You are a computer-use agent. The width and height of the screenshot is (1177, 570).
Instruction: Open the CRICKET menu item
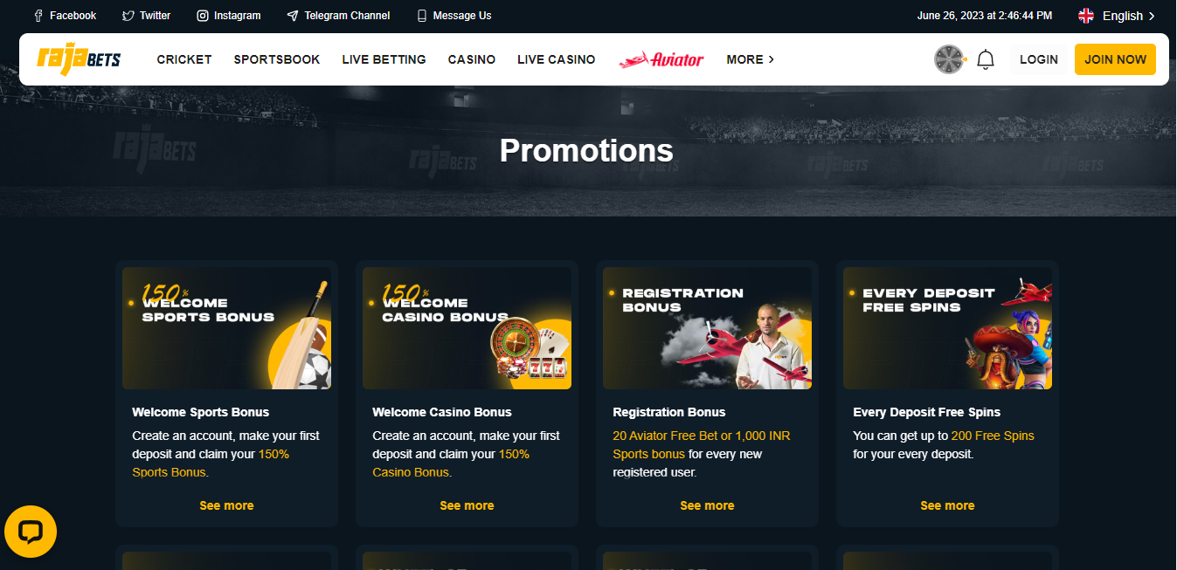[184, 59]
